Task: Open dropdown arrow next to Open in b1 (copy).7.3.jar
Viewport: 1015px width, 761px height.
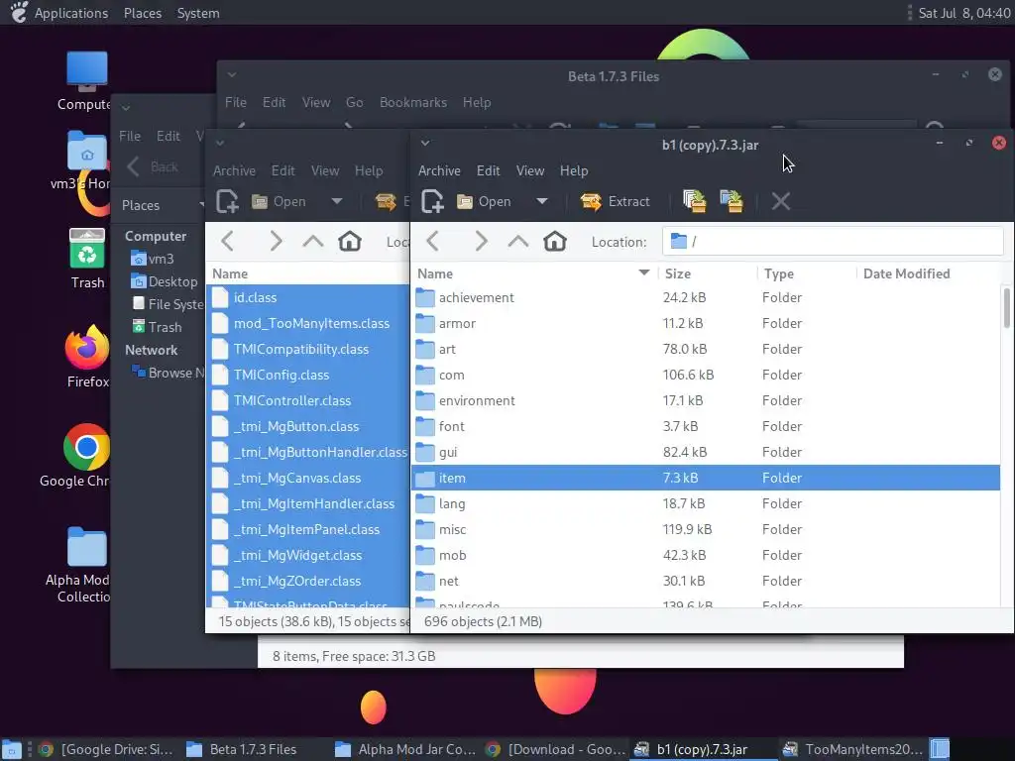Action: tap(542, 201)
